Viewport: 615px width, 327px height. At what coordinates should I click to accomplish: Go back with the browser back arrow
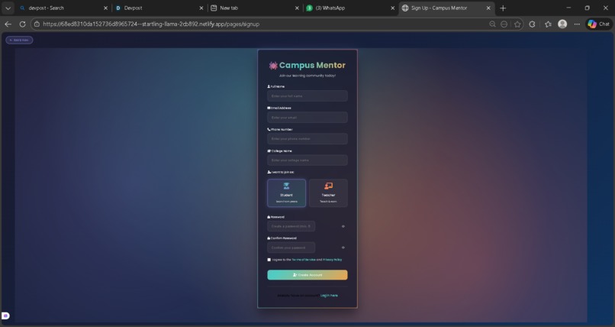tap(8, 24)
